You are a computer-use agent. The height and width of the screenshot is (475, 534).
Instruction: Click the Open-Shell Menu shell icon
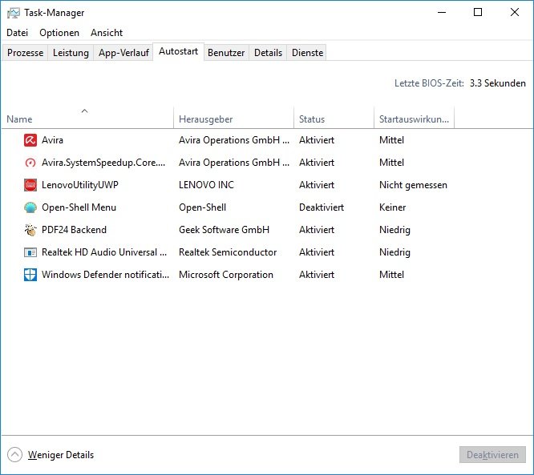30,207
